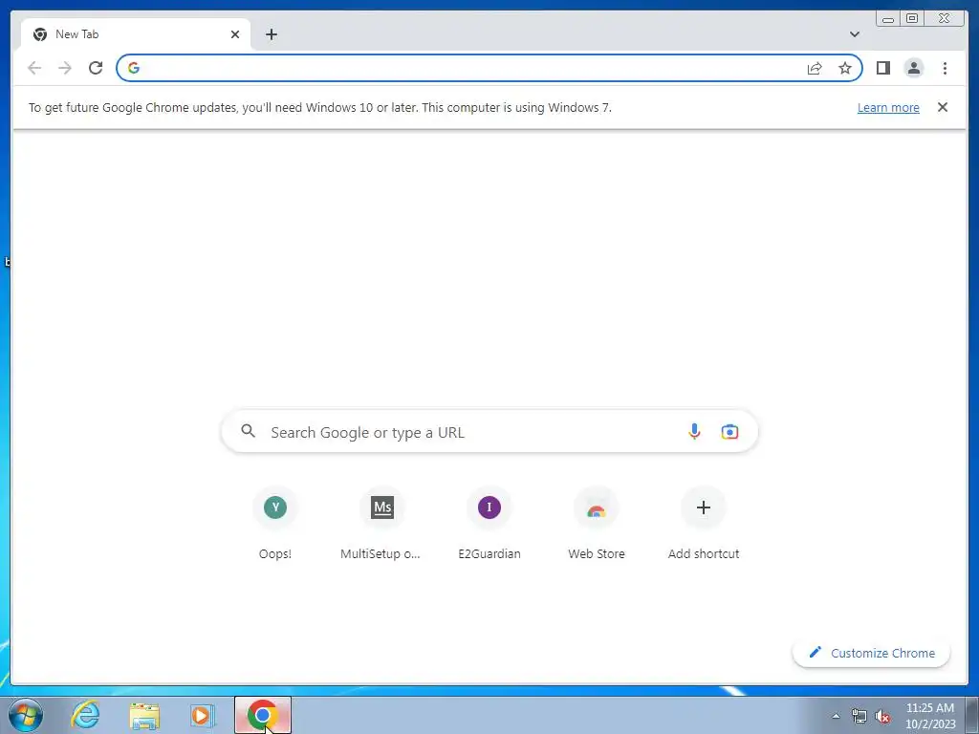This screenshot has height=734, width=979.
Task: Restore down the Chrome window
Action: pos(911,19)
